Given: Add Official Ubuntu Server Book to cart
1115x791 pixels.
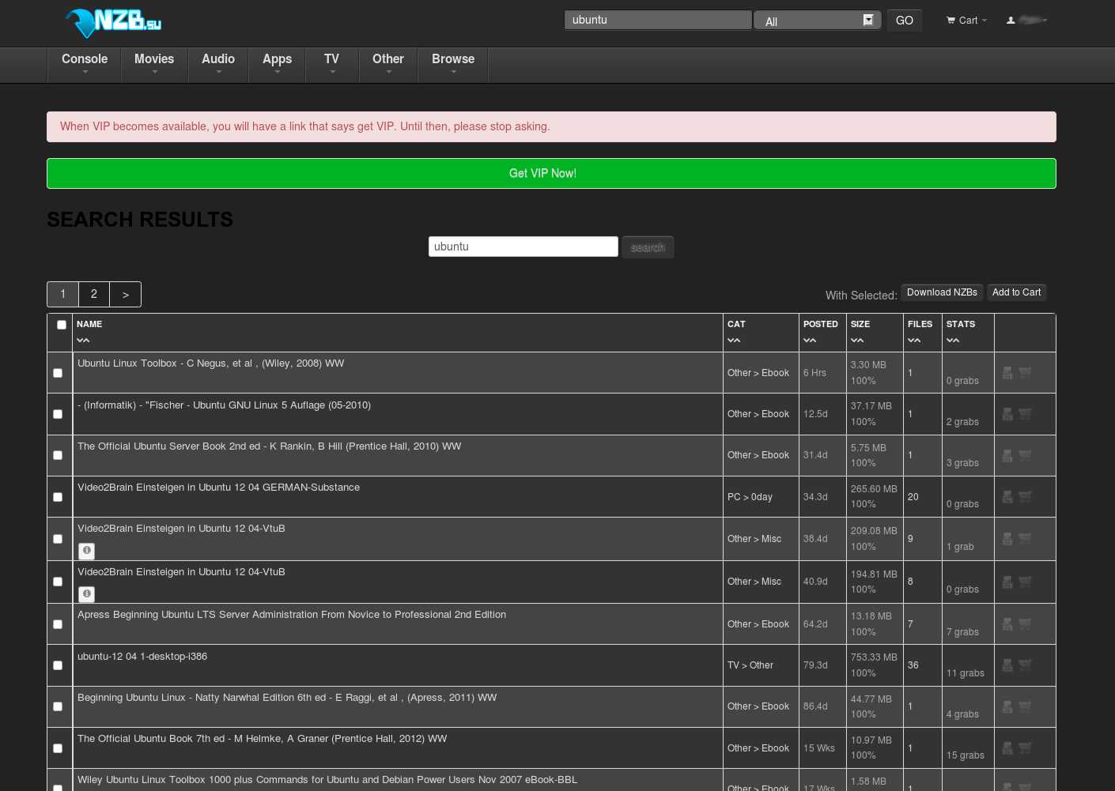Looking at the screenshot, I should (x=1025, y=456).
